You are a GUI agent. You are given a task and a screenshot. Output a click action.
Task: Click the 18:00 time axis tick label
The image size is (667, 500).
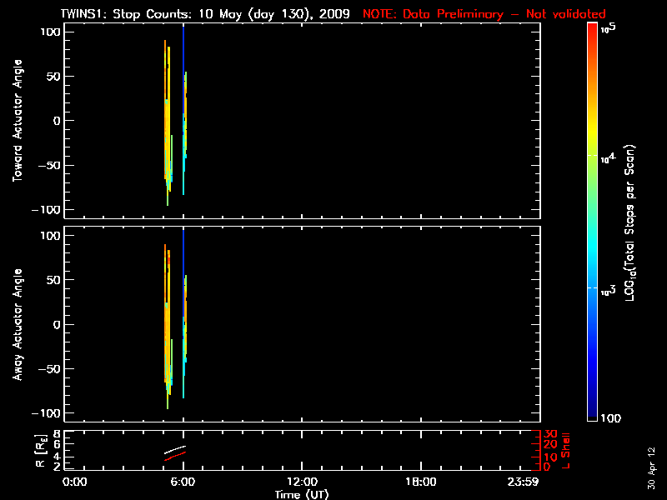click(420, 482)
